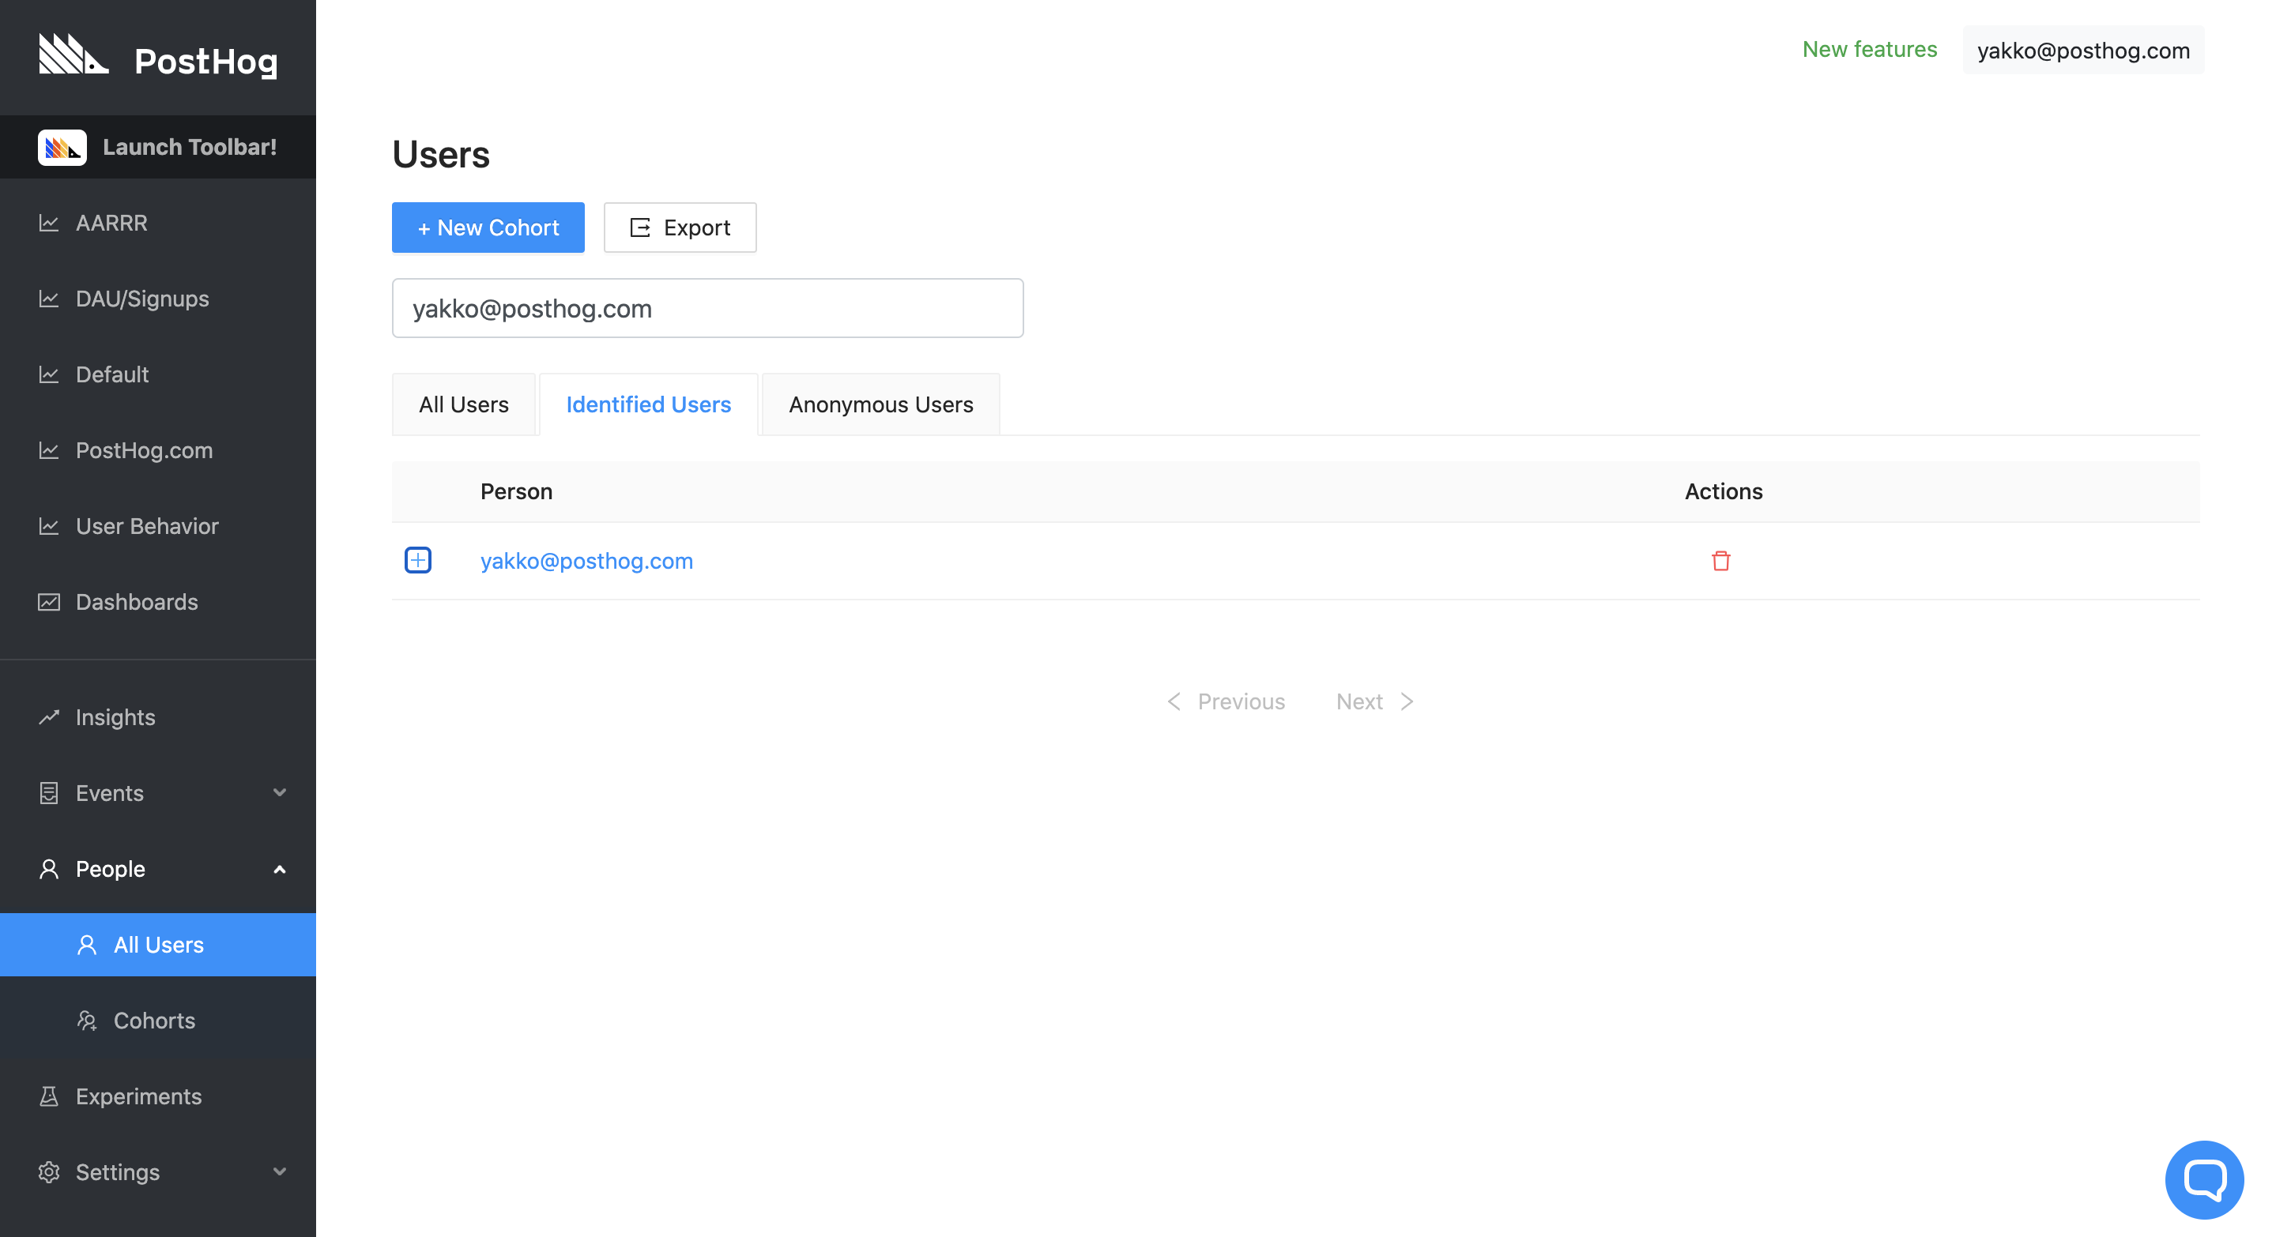Expand the Settings submenu chevron

pos(279,1172)
